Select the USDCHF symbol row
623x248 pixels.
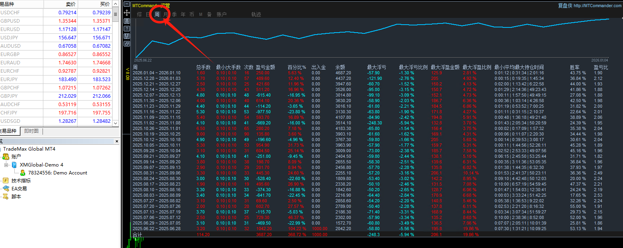click(56, 12)
